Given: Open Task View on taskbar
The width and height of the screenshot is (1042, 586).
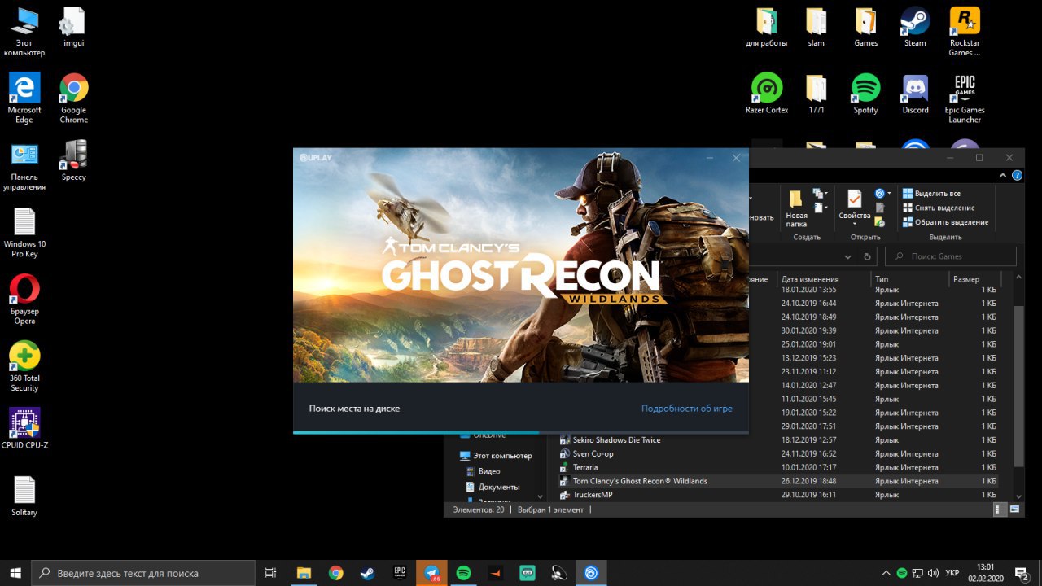Looking at the screenshot, I should (271, 573).
